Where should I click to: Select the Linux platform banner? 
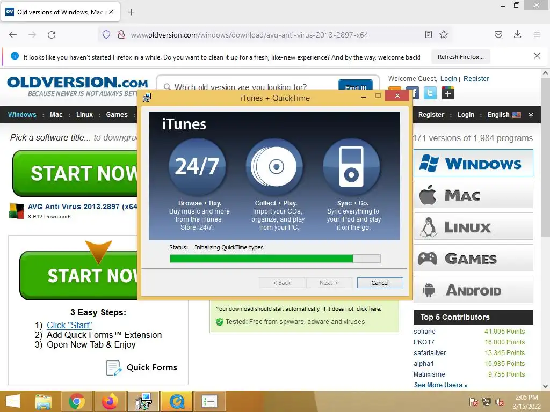(x=473, y=226)
